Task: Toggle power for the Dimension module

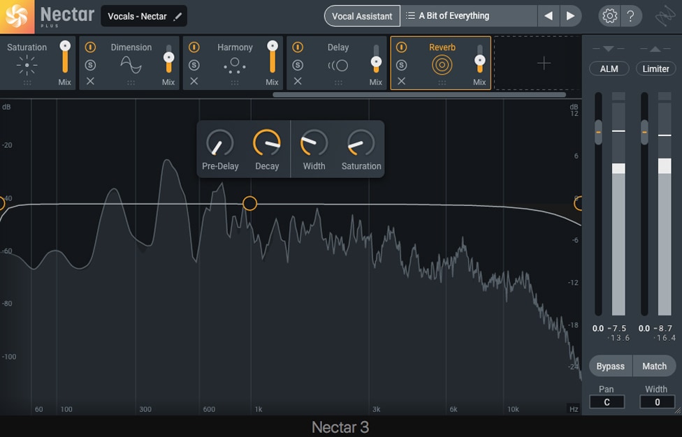Action: (90, 47)
